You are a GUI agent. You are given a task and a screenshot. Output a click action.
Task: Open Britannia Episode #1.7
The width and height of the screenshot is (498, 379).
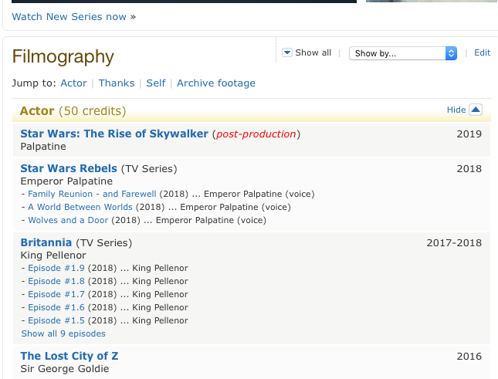click(56, 294)
